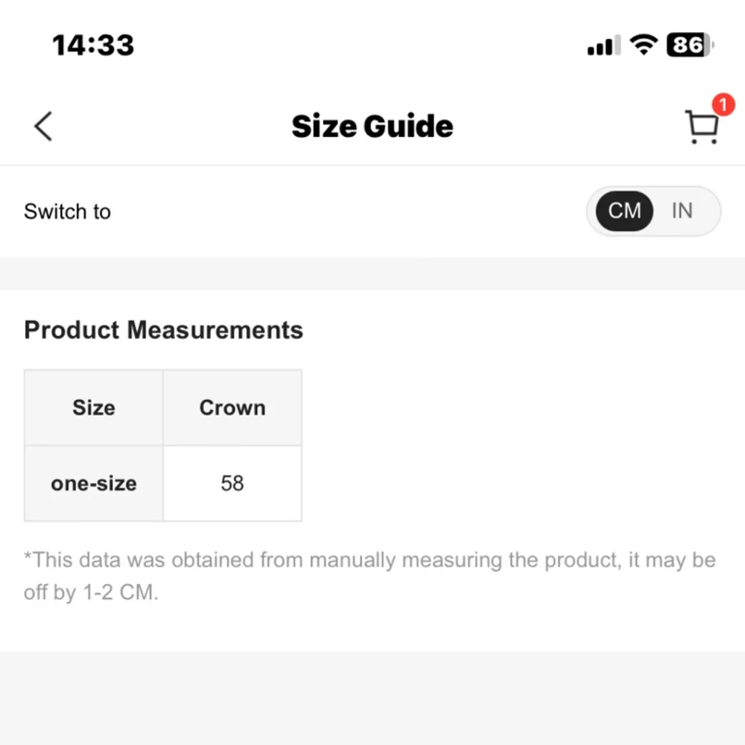The height and width of the screenshot is (745, 745).
Task: Open the shopping cart
Action: point(701,127)
